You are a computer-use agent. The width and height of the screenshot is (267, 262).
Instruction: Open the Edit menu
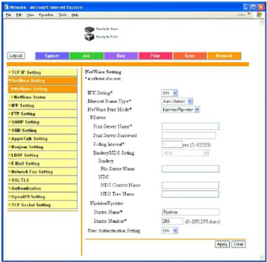[19, 15]
